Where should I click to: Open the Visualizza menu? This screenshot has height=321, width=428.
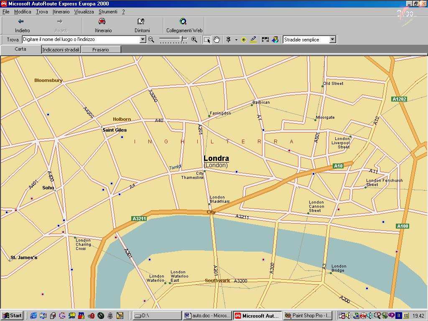[x=84, y=12]
